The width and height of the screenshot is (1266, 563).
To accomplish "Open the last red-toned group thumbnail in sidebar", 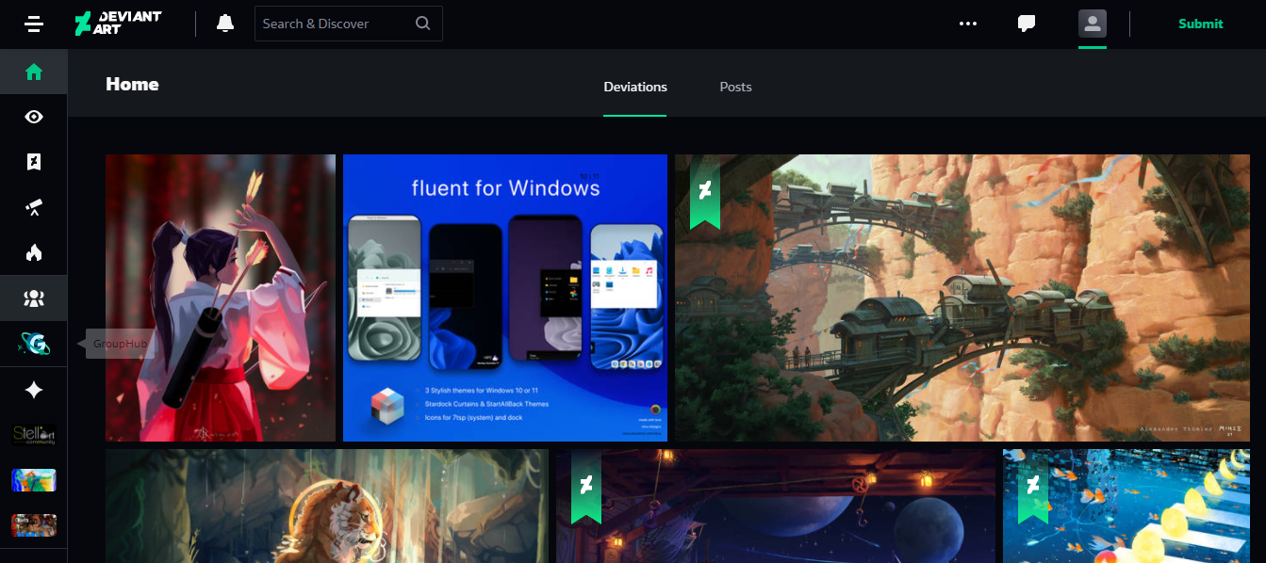I will click(x=34, y=524).
